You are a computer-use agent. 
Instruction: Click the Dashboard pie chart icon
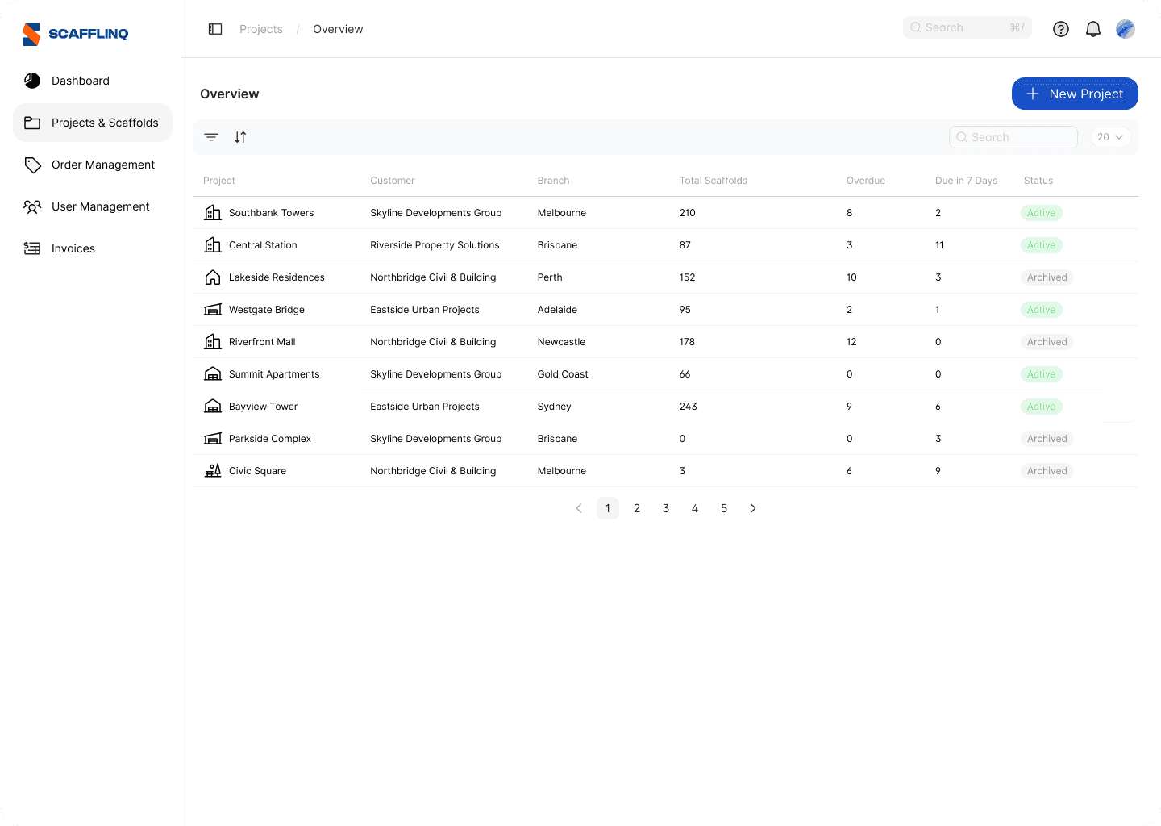tap(32, 81)
